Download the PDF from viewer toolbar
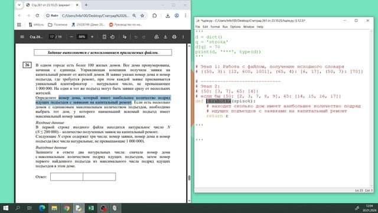The height and width of the screenshot is (213, 378). pos(165,37)
